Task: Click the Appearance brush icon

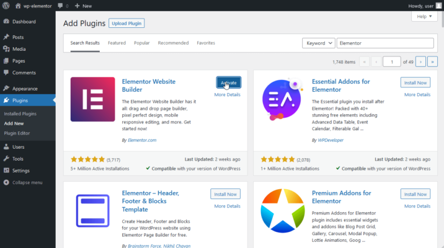Action: [6, 89]
